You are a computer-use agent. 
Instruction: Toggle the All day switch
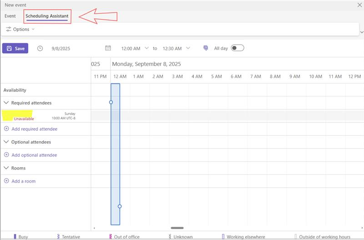(238, 48)
